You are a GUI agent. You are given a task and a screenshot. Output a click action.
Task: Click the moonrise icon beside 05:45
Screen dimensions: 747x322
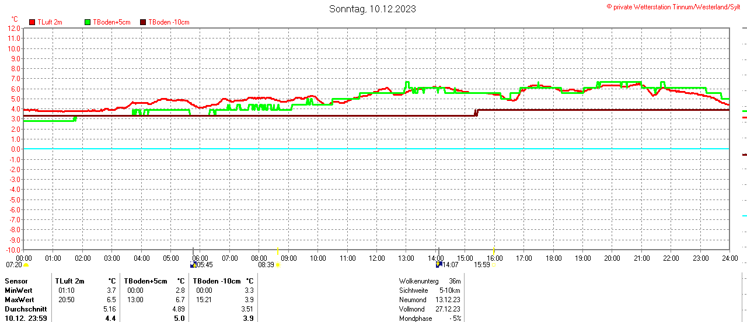tap(194, 265)
